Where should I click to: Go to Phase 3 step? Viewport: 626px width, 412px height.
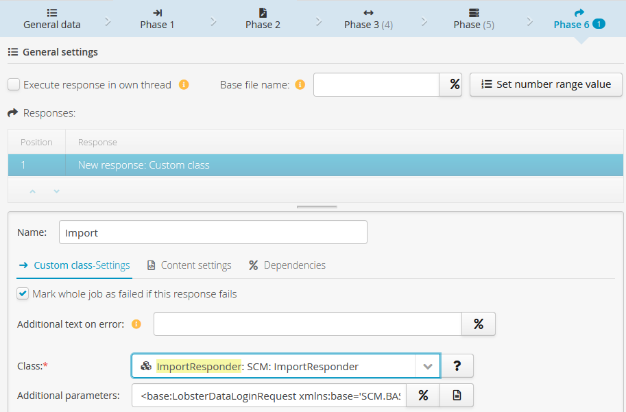pos(368,19)
